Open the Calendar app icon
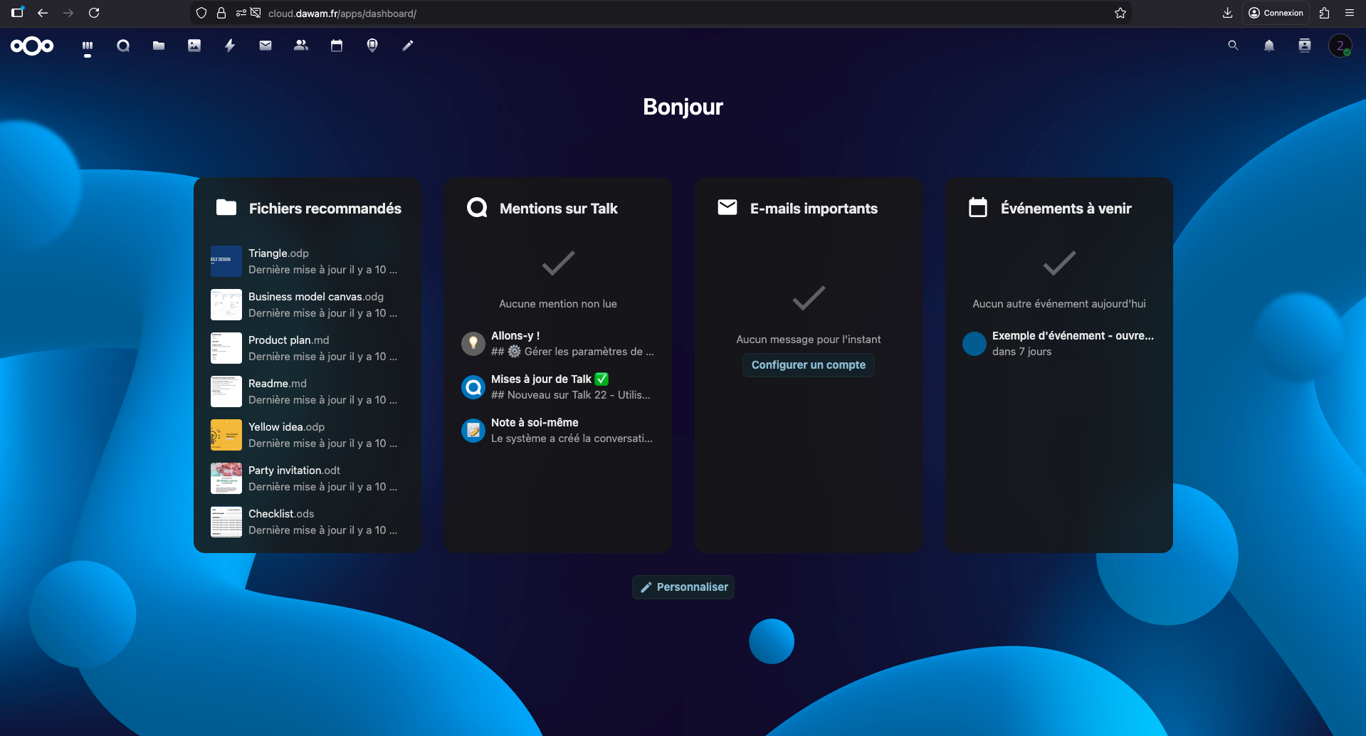The image size is (1366, 736). 337,46
